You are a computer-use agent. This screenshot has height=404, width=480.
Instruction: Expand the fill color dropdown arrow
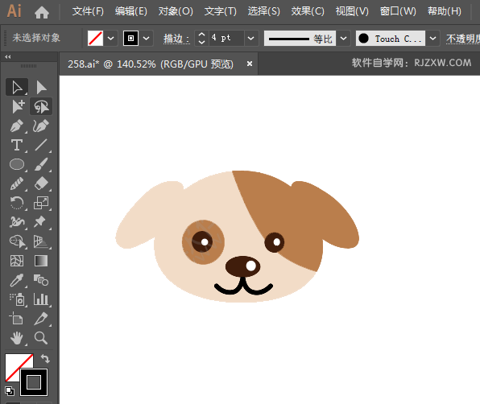pyautogui.click(x=110, y=39)
